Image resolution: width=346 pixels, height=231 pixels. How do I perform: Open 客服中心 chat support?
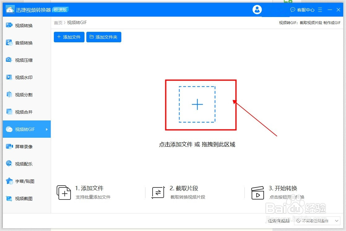tap(302, 10)
